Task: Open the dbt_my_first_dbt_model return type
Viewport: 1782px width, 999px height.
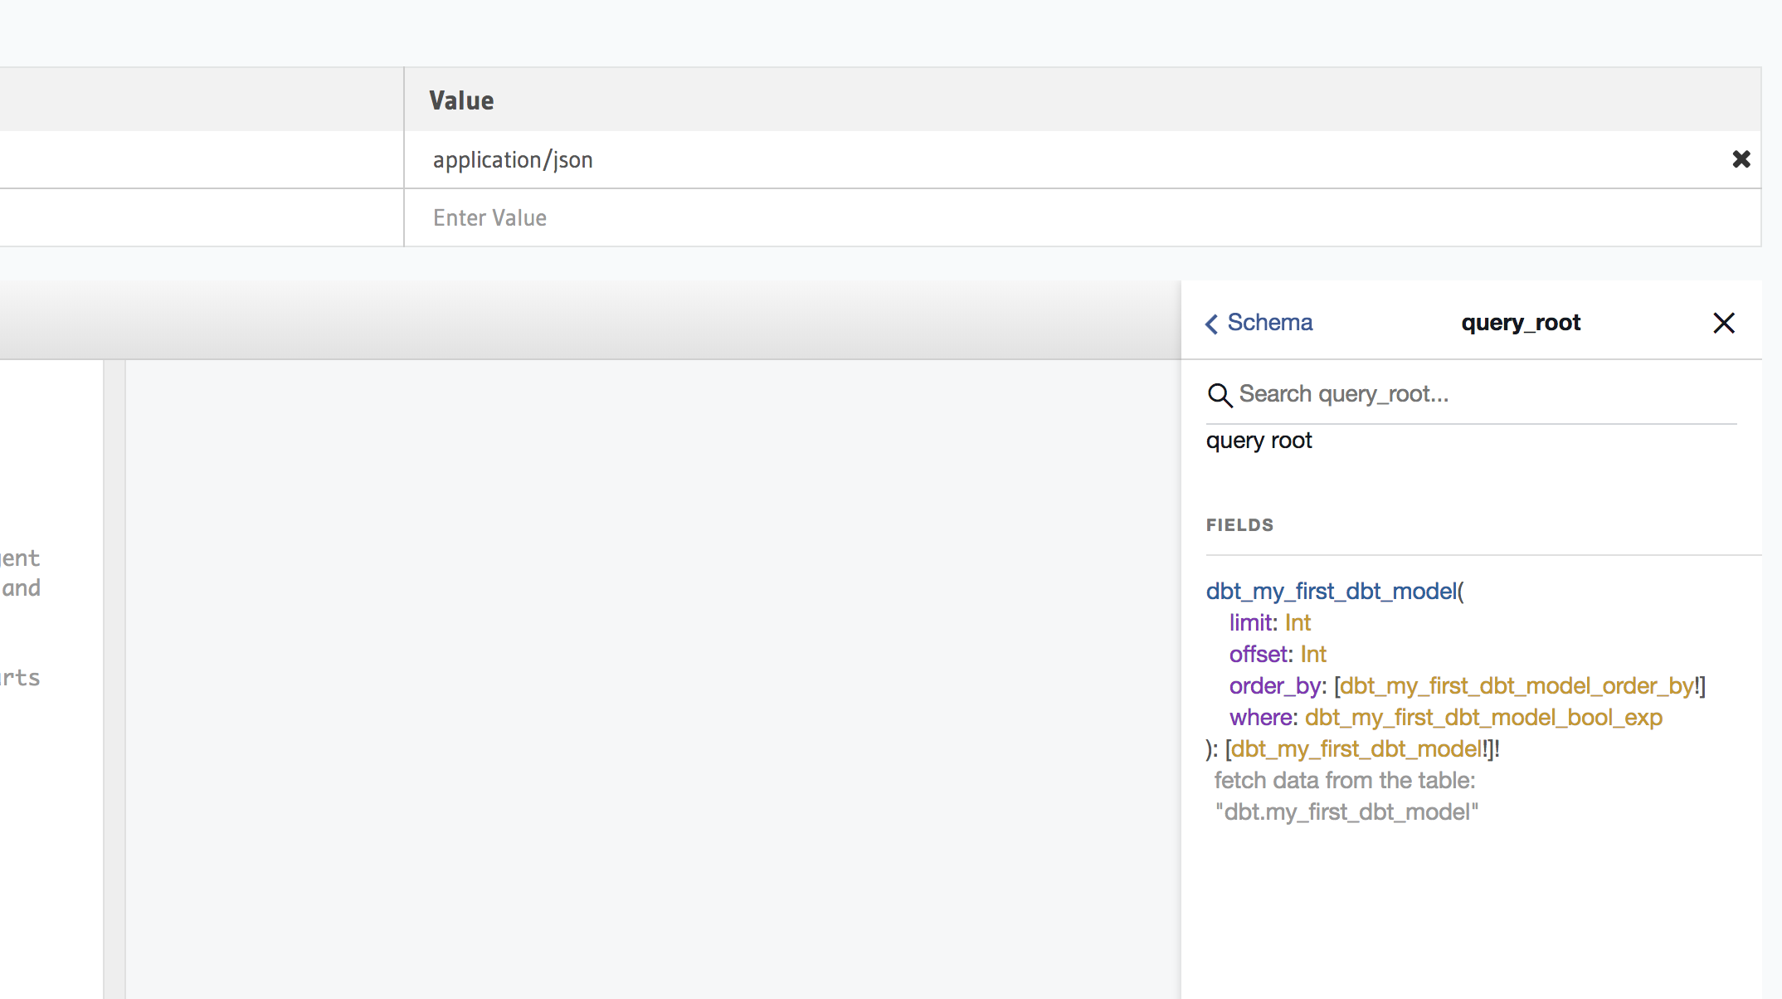Action: (x=1356, y=748)
